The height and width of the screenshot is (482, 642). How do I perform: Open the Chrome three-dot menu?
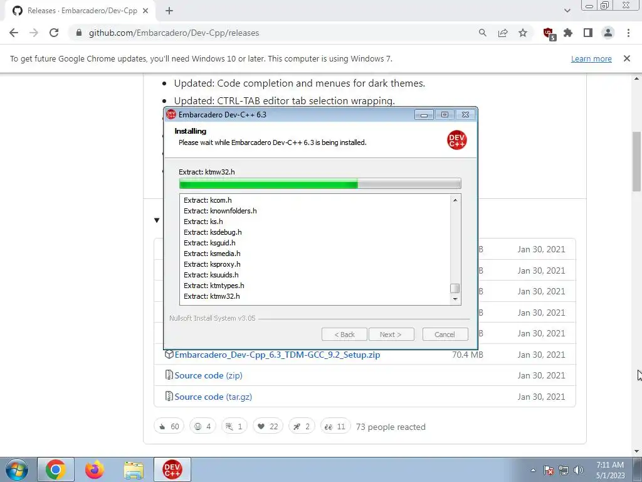628,33
